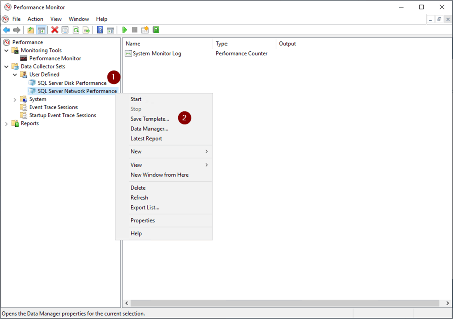Image resolution: width=453 pixels, height=319 pixels.
Task: Expand the System tree node
Action: (x=15, y=99)
